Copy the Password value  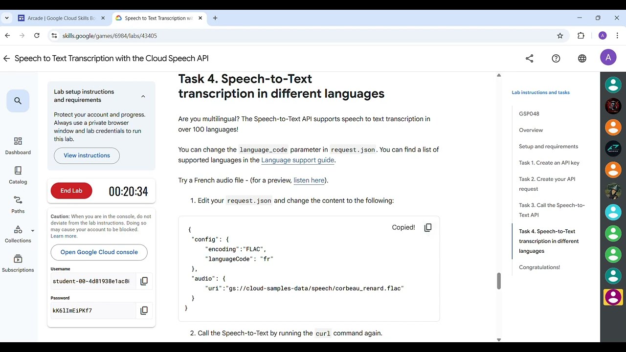[x=144, y=310]
